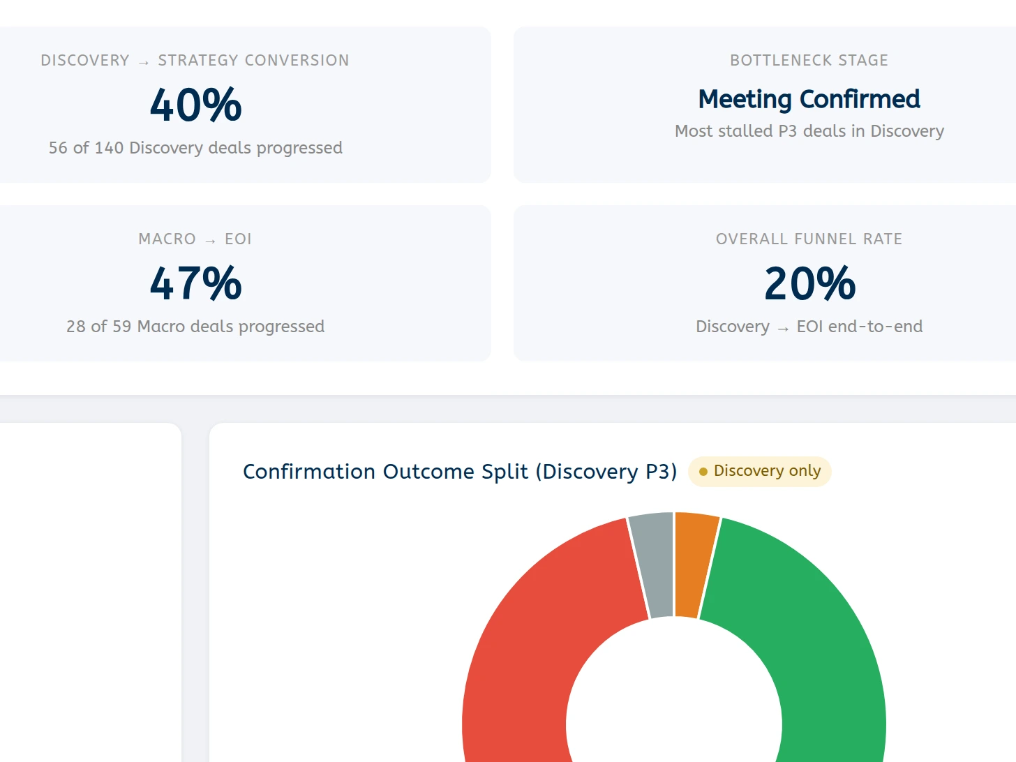The image size is (1016, 762).
Task: Click the 'Discovery only' badge
Action: coord(759,472)
